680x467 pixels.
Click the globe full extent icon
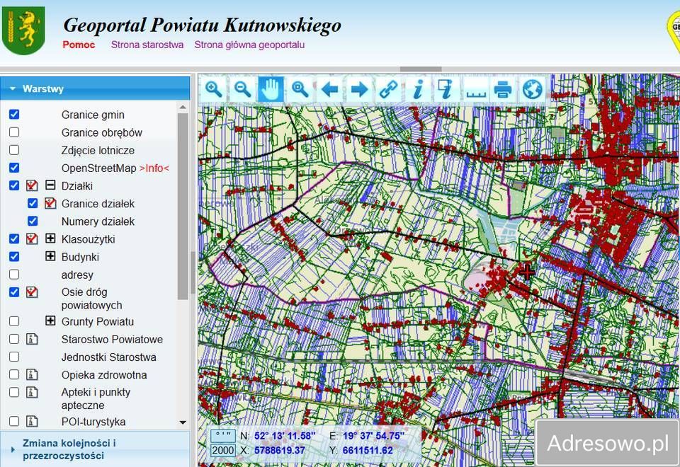pyautogui.click(x=532, y=89)
